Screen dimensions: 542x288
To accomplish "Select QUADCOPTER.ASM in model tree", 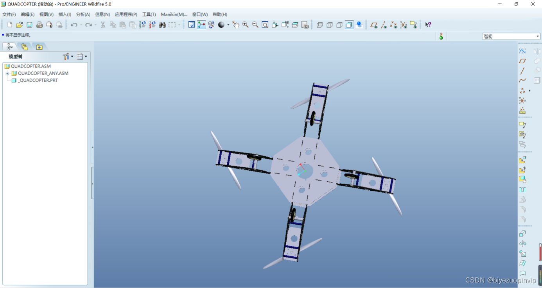I will tap(31, 66).
